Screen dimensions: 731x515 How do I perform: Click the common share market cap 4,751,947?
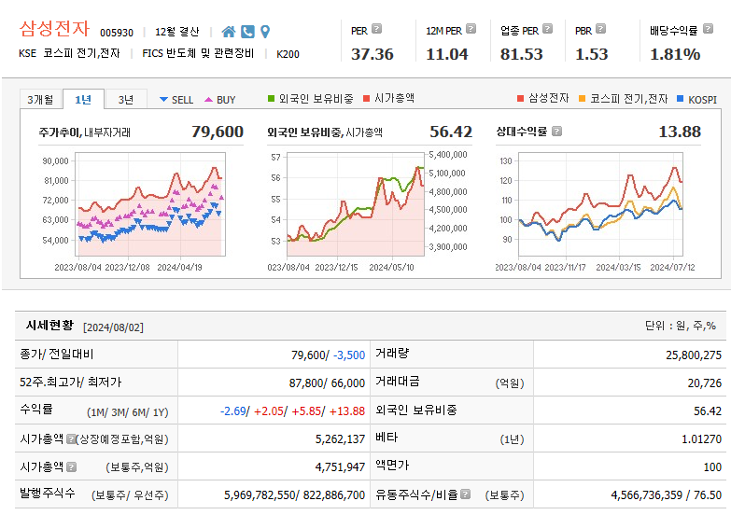341,467
